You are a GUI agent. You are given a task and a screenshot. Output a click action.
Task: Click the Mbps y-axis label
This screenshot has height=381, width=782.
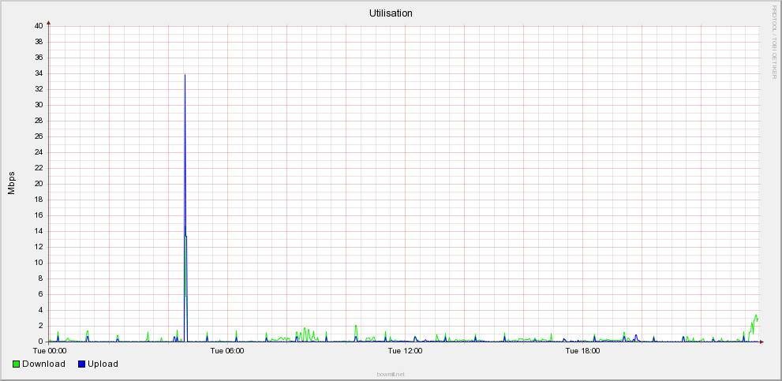click(x=12, y=183)
